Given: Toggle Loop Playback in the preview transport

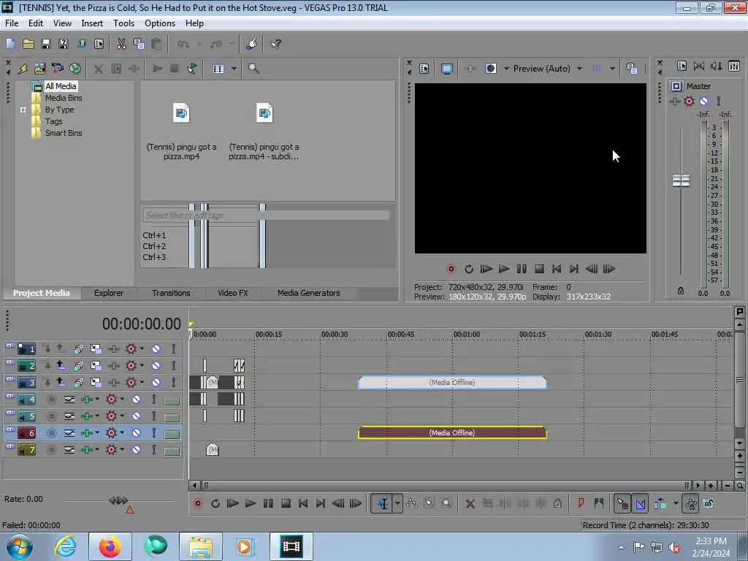Looking at the screenshot, I should point(468,269).
